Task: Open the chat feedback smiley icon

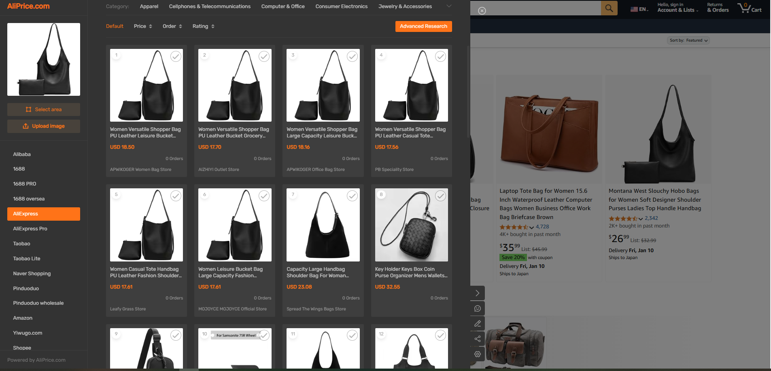Action: [478, 308]
